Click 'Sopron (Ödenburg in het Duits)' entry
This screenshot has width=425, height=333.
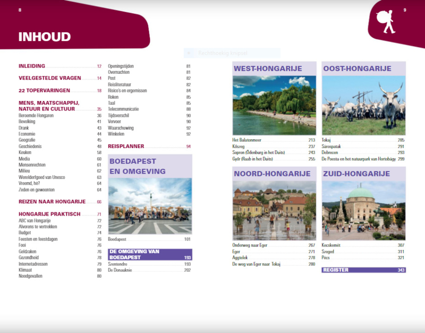[274, 152]
